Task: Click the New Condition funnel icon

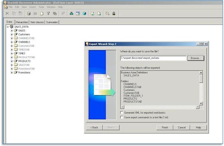Action: 48,13
